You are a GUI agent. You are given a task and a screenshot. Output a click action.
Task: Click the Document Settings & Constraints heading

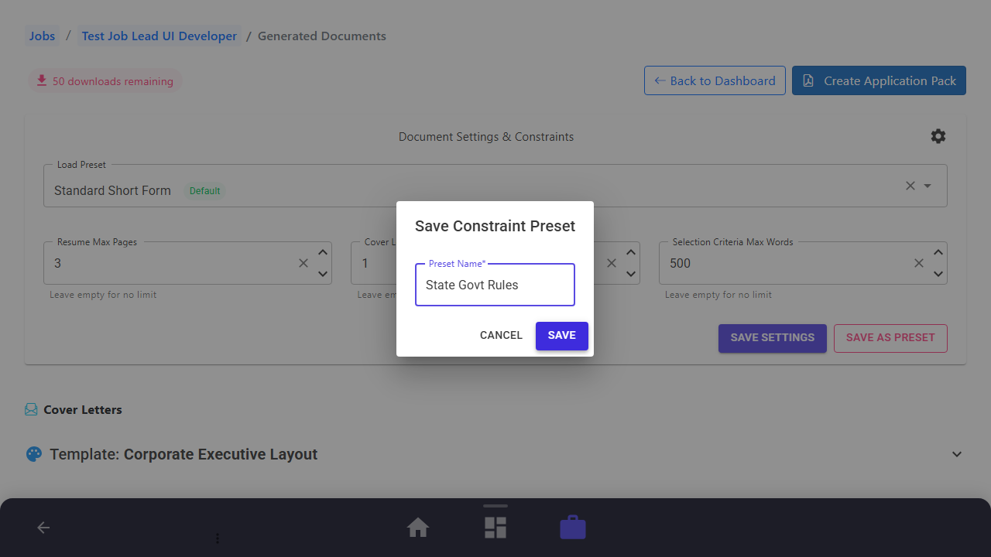pyautogui.click(x=486, y=136)
